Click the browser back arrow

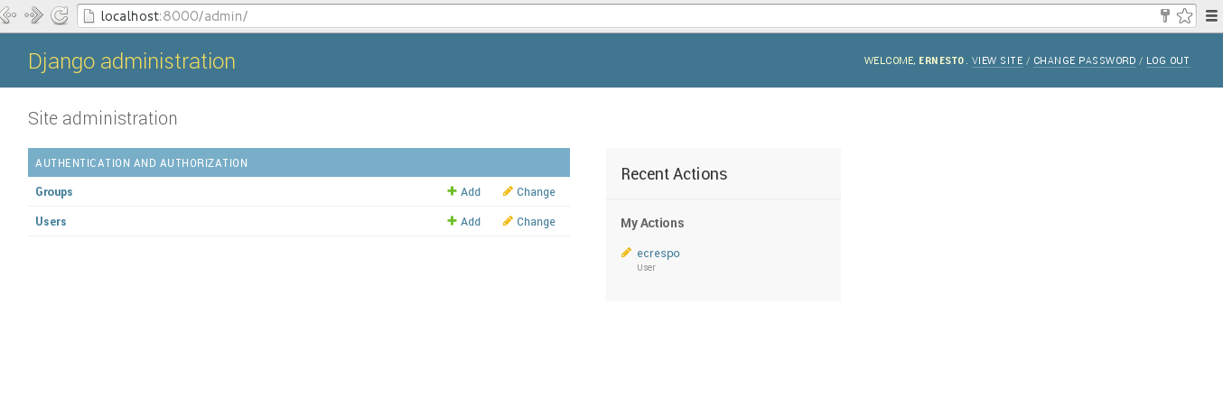(x=8, y=14)
